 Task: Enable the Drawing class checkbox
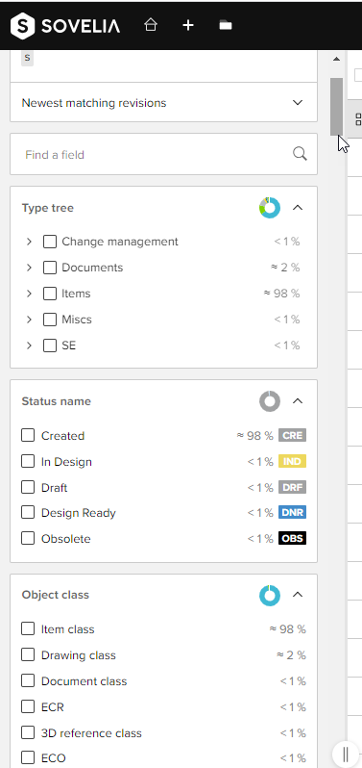coord(28,654)
